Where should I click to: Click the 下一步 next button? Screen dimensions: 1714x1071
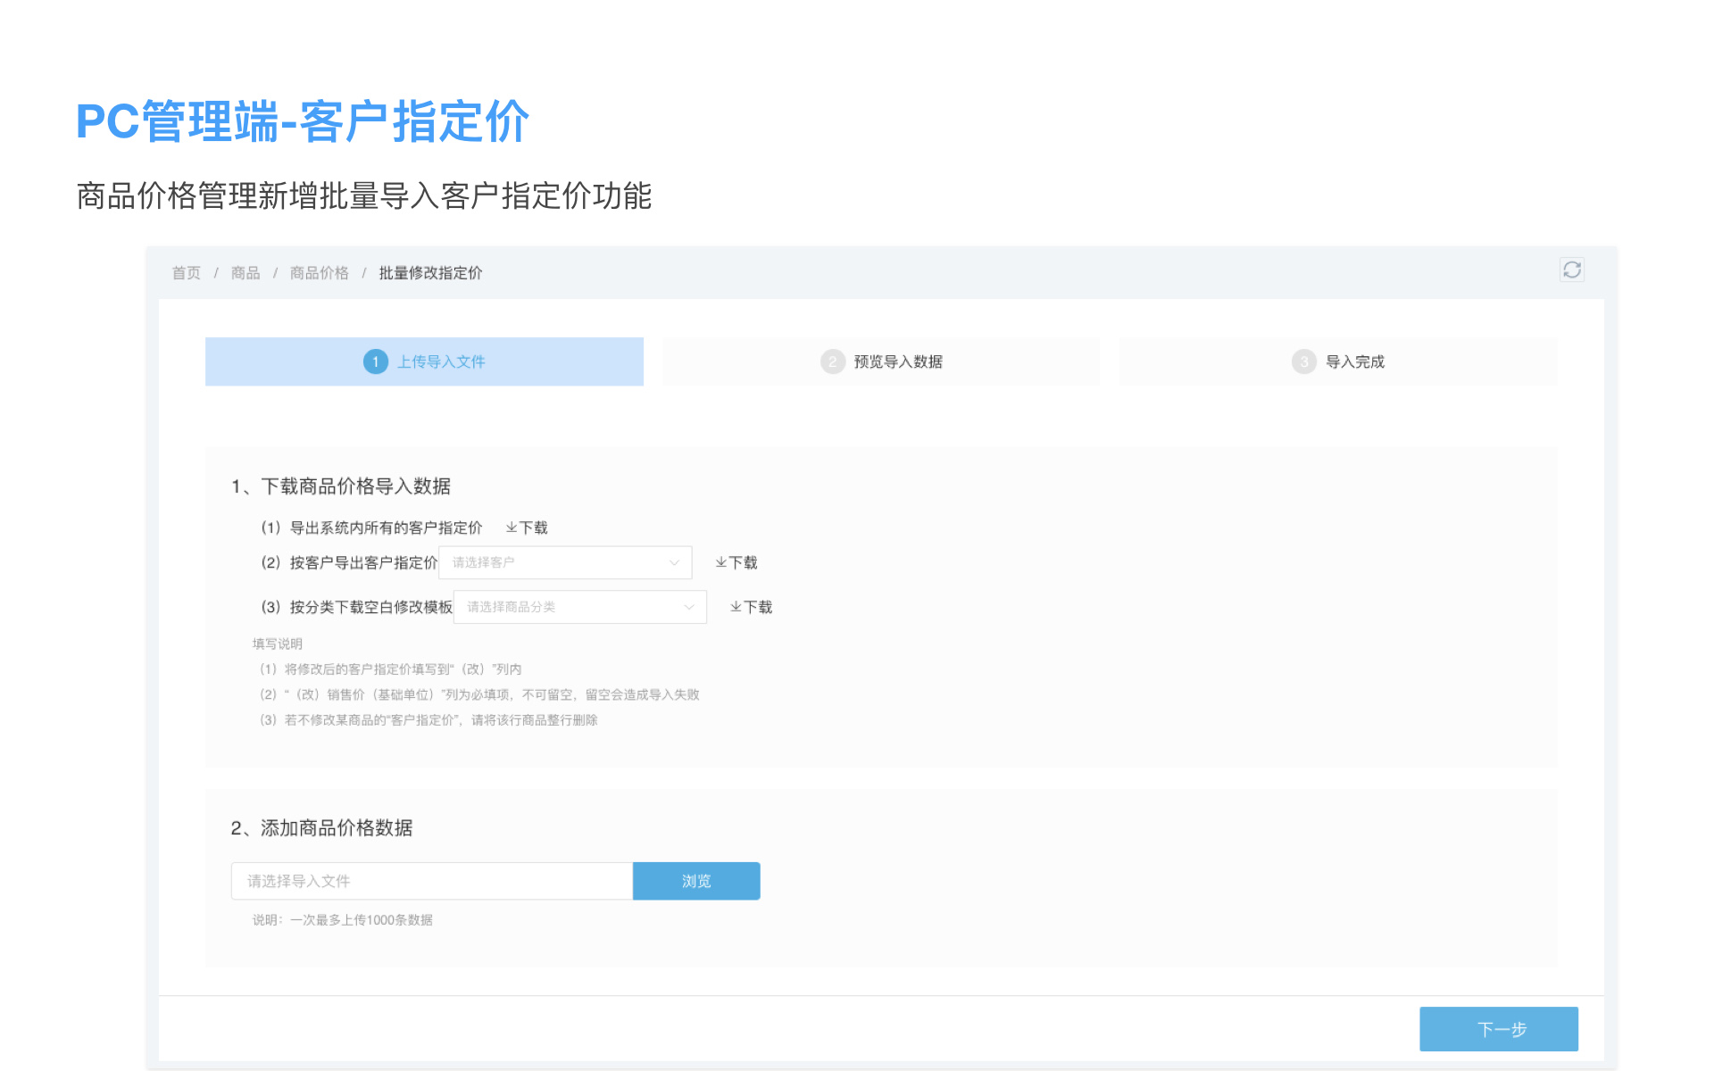coord(1498,1029)
